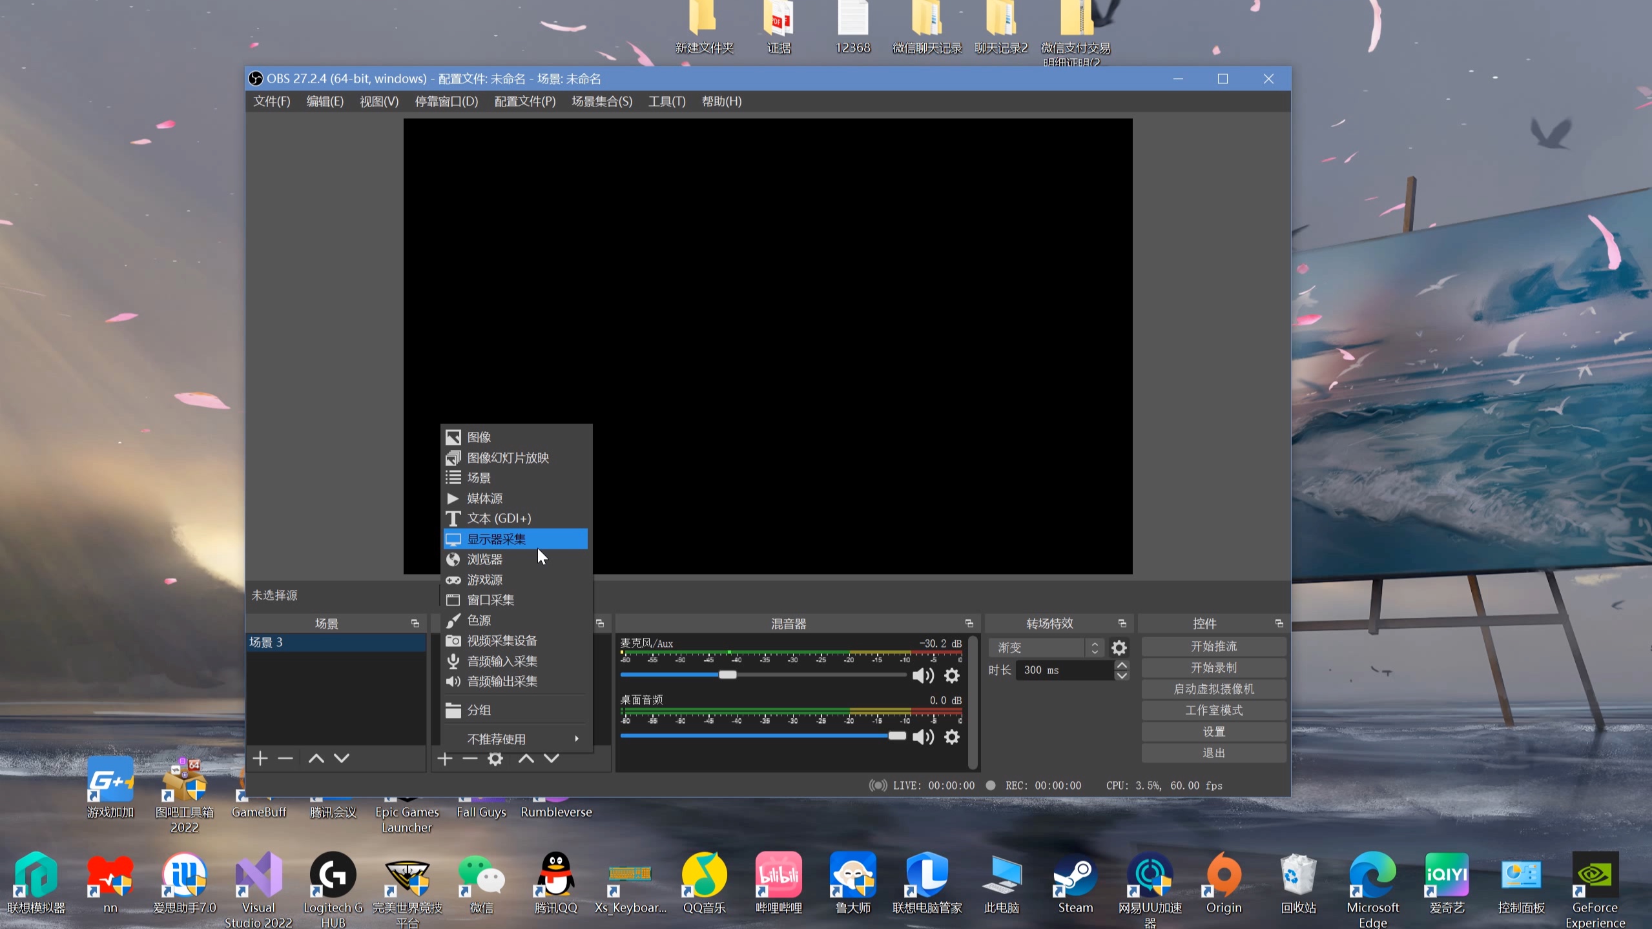Image resolution: width=1652 pixels, height=929 pixels.
Task: Add a new scene with plus icon
Action: click(x=260, y=758)
